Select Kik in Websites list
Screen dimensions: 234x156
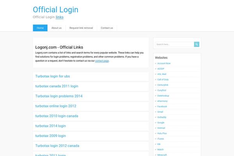click(x=159, y=144)
